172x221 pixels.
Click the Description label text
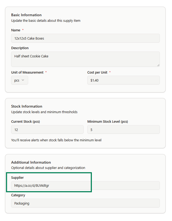20,48
